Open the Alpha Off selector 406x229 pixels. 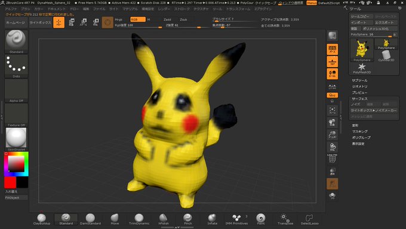click(16, 90)
